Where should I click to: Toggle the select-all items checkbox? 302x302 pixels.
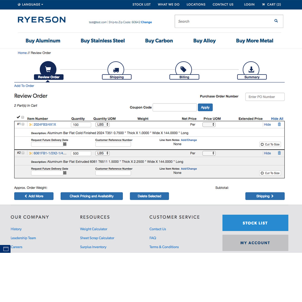[x=23, y=117]
